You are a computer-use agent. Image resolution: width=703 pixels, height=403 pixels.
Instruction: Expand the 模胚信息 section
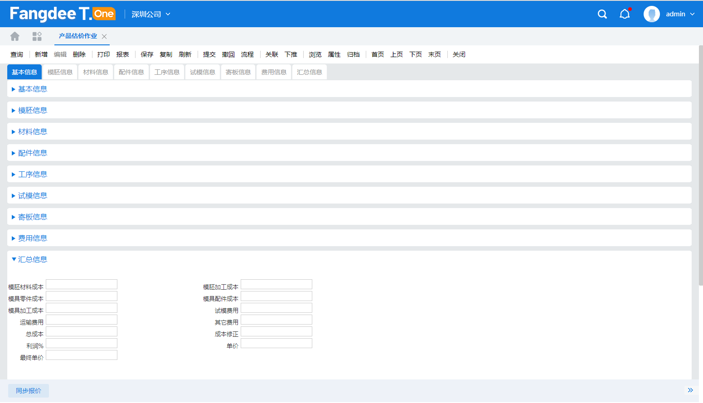pyautogui.click(x=32, y=110)
